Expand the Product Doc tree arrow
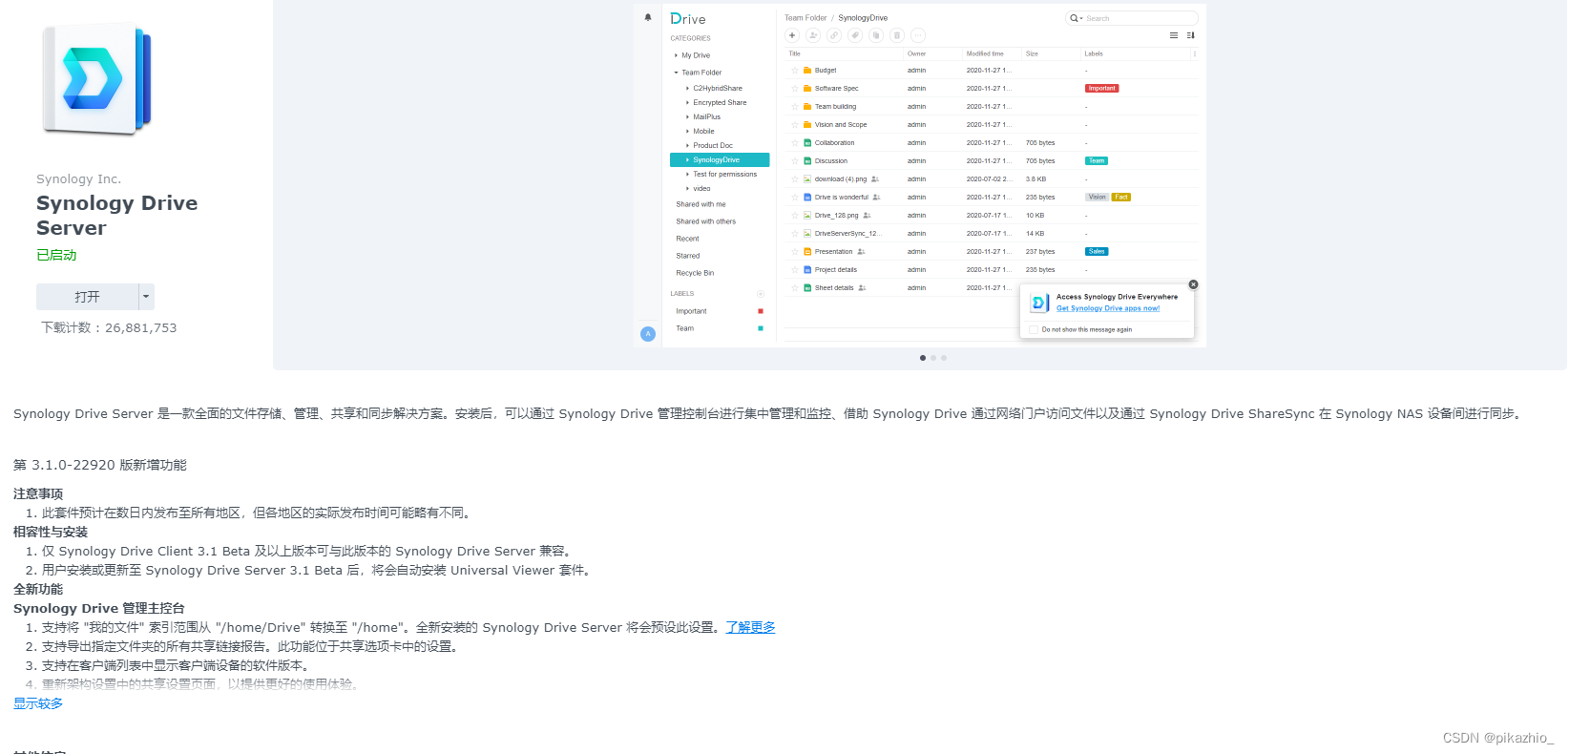The width and height of the screenshot is (1569, 754). [x=687, y=146]
